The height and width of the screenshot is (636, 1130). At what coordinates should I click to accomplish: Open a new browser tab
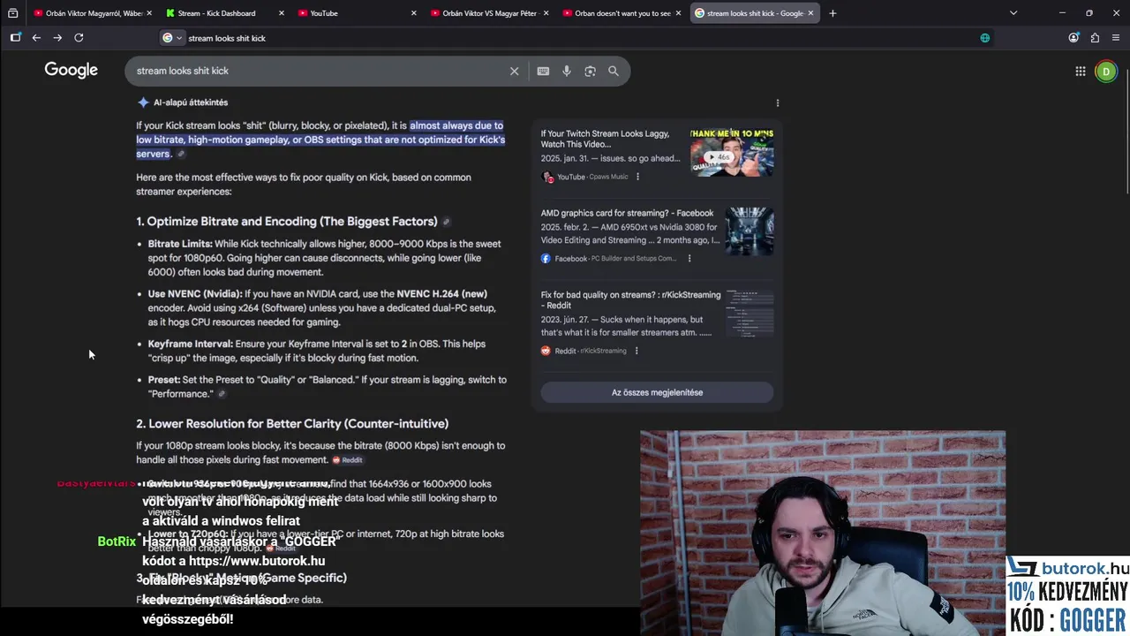point(832,13)
